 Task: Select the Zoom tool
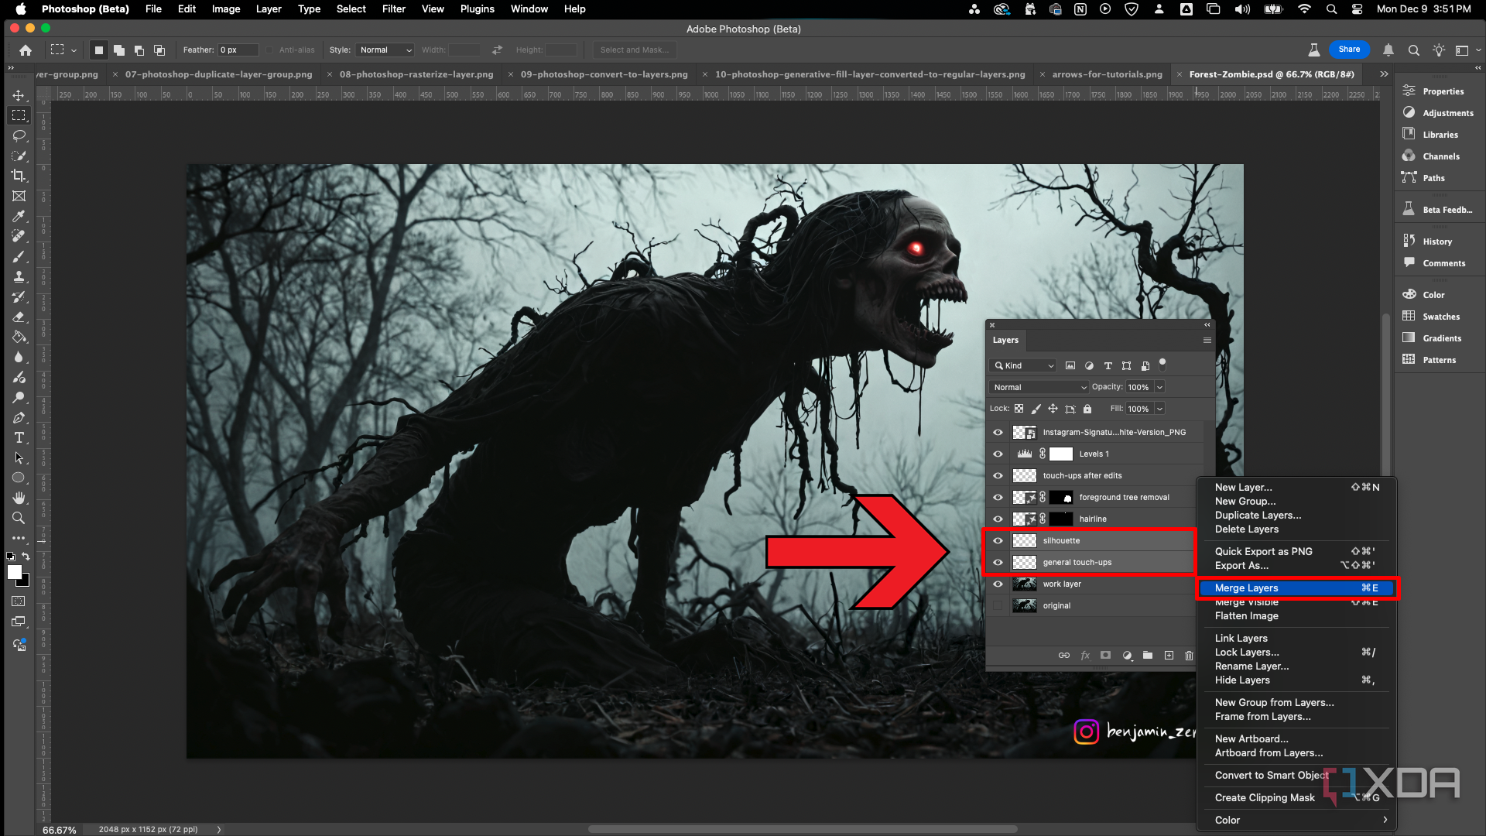point(19,518)
